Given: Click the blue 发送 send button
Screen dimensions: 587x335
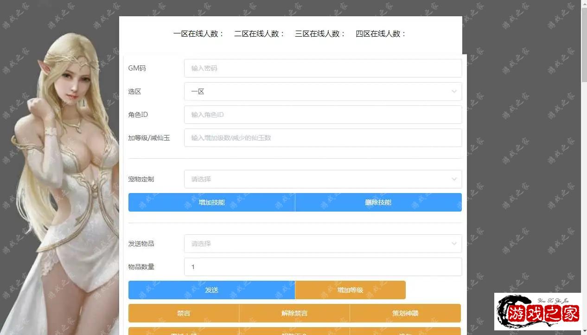Looking at the screenshot, I should tap(211, 290).
